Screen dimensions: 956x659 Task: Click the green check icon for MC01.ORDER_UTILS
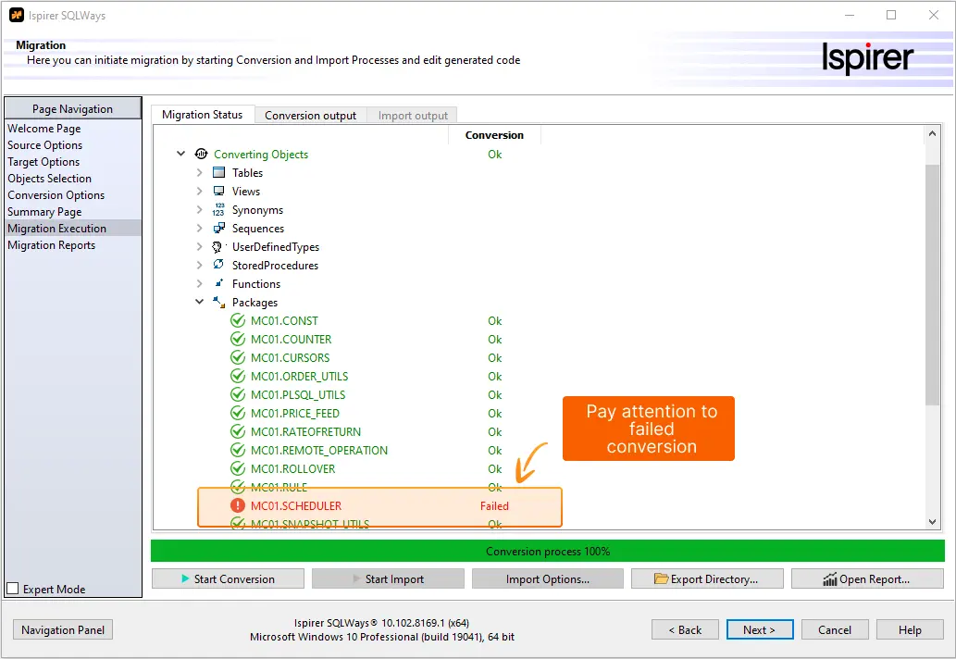tap(238, 376)
